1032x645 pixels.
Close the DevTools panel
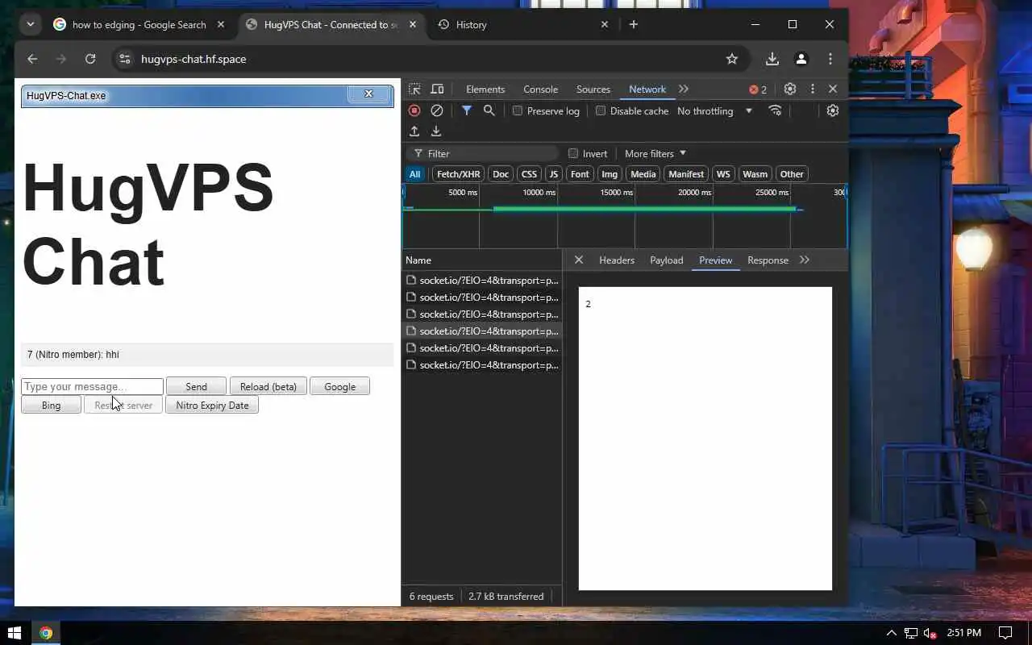tap(833, 89)
